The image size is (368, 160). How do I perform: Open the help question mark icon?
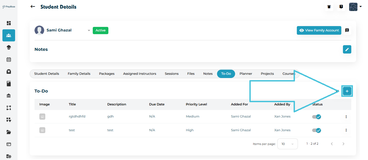coord(341,7)
